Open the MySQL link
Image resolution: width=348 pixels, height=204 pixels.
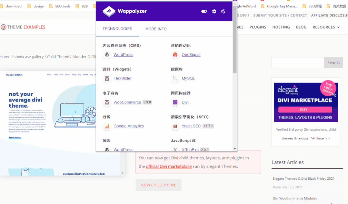188,78
